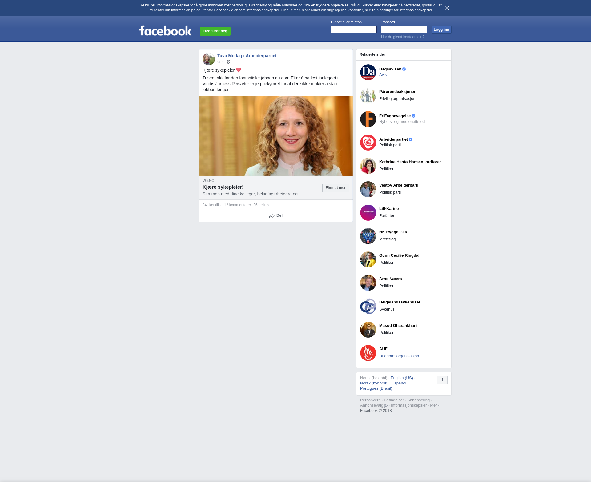Open the Annonsering footer link
This screenshot has width=591, height=482.
pos(418,400)
